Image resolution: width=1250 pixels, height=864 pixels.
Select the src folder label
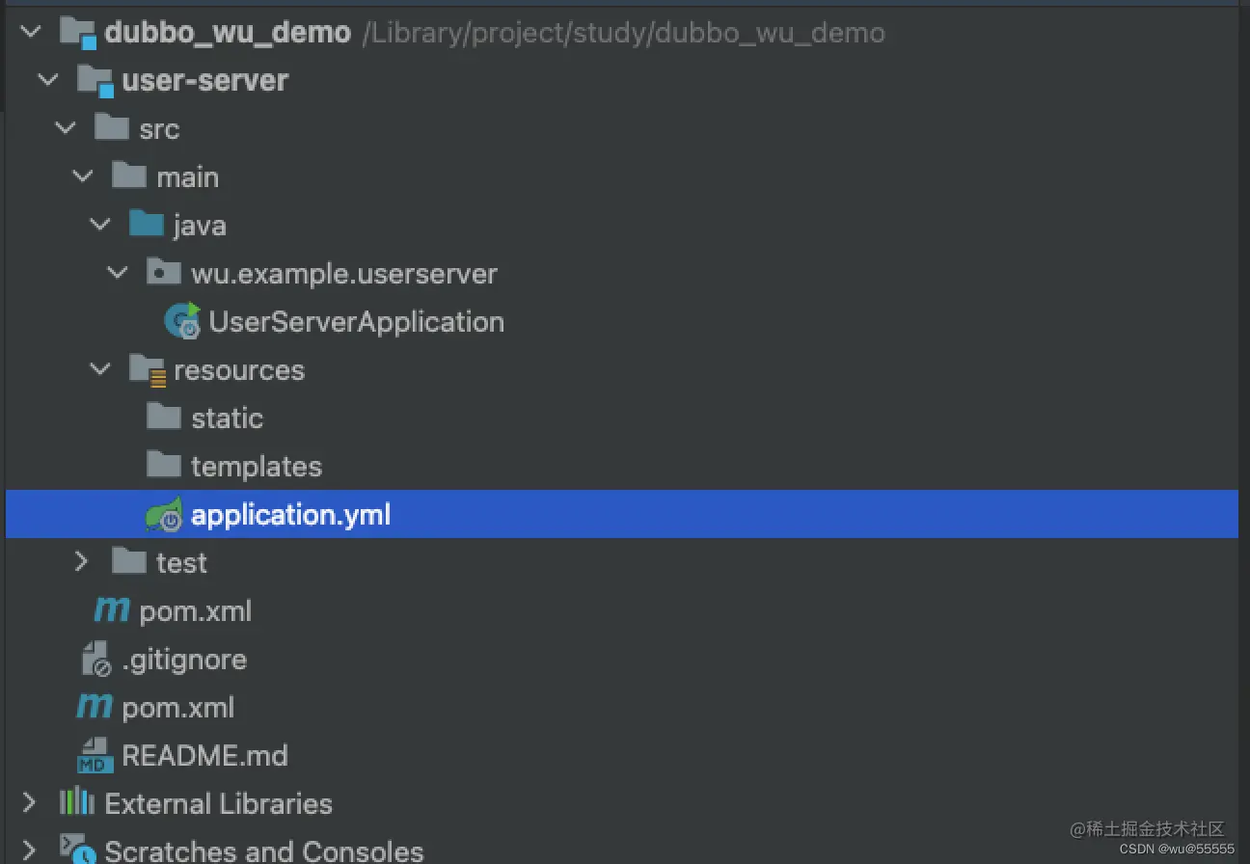[x=159, y=129]
